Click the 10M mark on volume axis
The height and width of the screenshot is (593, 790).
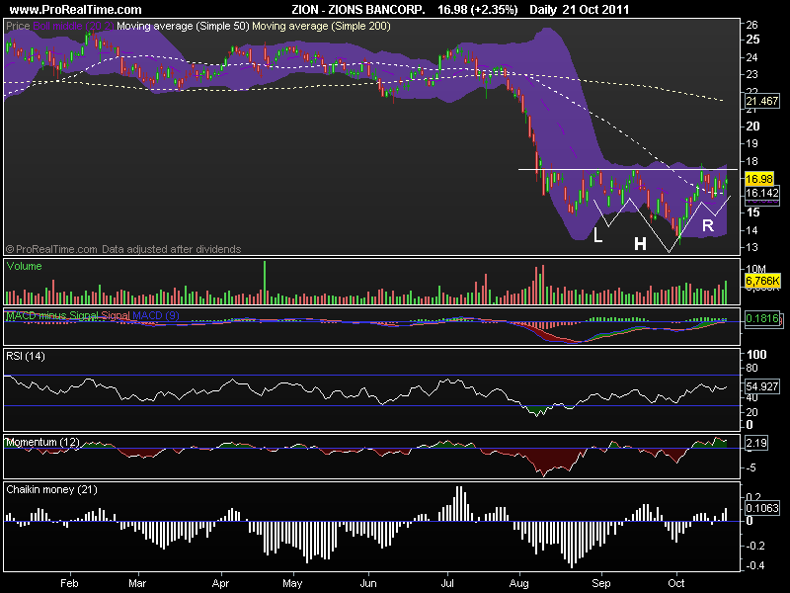click(755, 269)
